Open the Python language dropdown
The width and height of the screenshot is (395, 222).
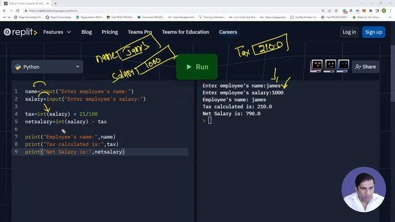47,67
